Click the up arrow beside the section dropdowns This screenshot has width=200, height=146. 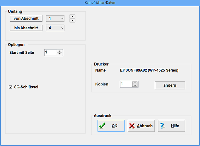click(72, 17)
